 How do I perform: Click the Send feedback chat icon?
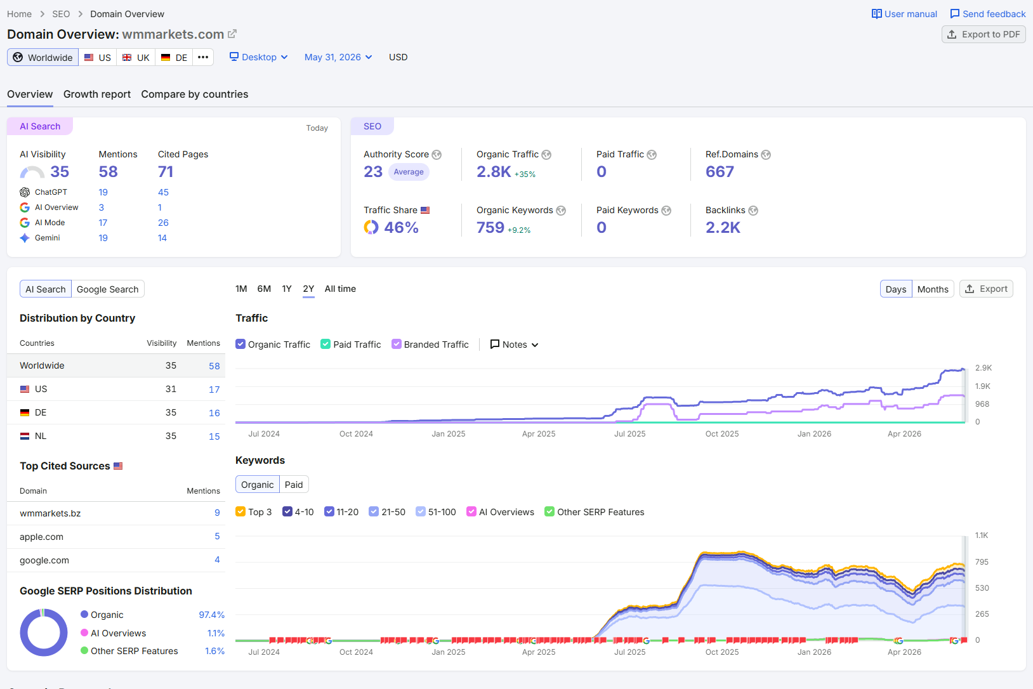(x=954, y=14)
